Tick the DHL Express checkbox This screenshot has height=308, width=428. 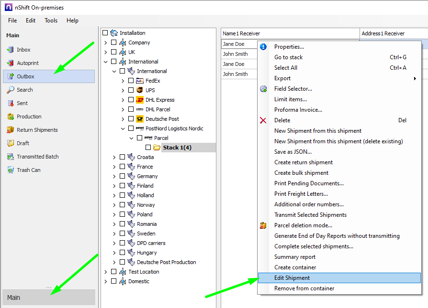[131, 100]
